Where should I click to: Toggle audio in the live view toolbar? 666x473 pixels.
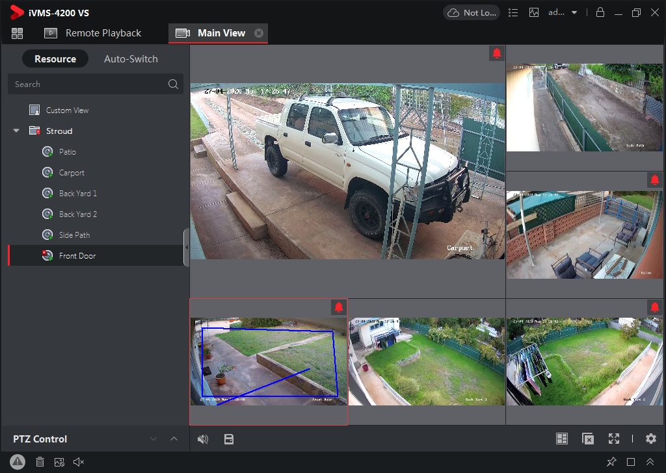coord(203,439)
